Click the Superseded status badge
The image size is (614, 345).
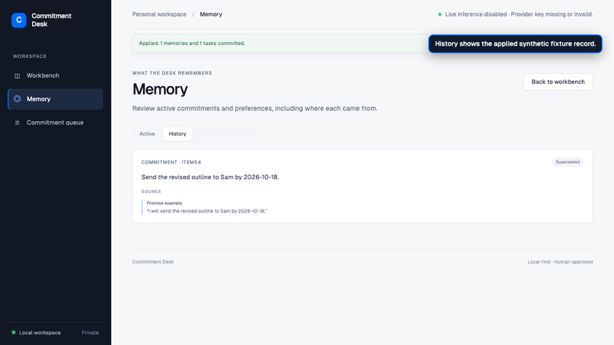(568, 162)
